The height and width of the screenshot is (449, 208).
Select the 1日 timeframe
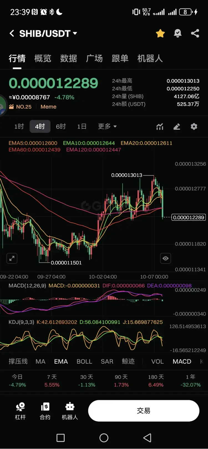pos(82,126)
